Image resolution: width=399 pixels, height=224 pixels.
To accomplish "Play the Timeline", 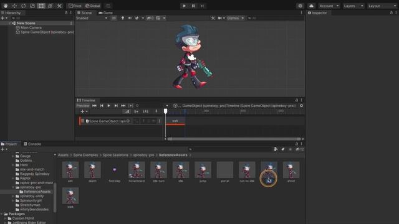I will click(108, 106).
